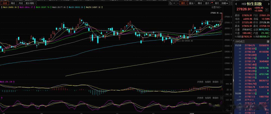Viewport: 271px width, 114px height.
Task: Click 换指标 in the MACD panel
Action: [216, 82]
